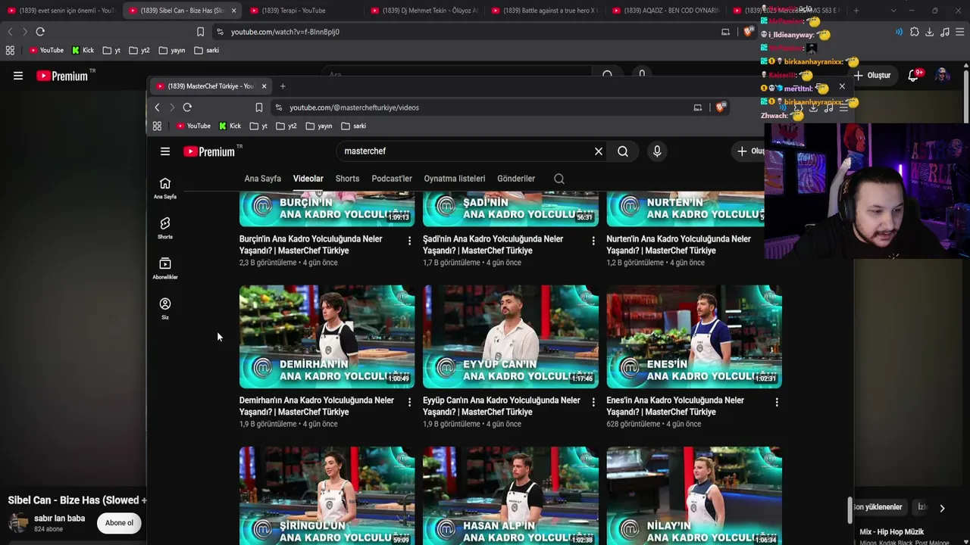Open Nilay'ın video thumbnail
The height and width of the screenshot is (545, 970).
tap(694, 496)
